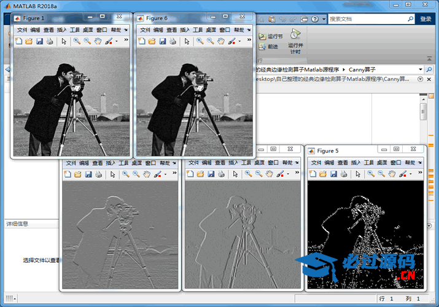Click the Print icon in Figure 1 toolbar
Screen dimensions: 439x307
(x=50, y=41)
